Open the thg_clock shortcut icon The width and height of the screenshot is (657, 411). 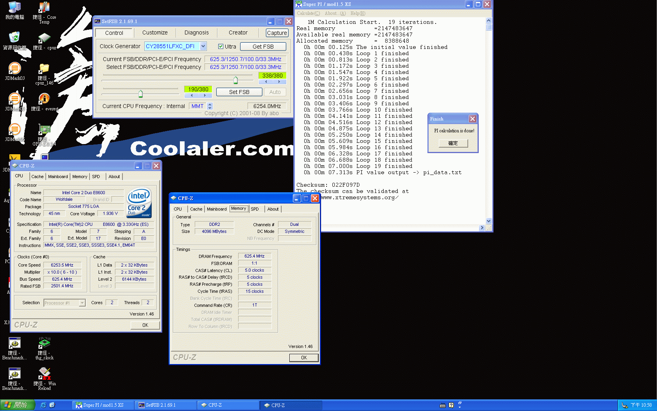tap(44, 348)
